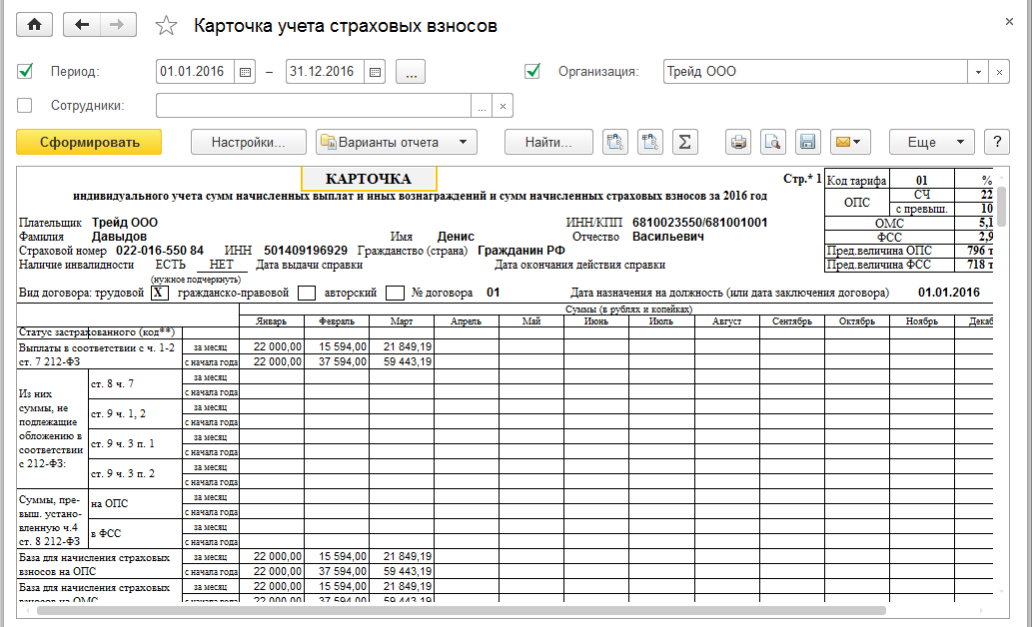Print the report using printer icon
1032x627 pixels.
(x=738, y=142)
